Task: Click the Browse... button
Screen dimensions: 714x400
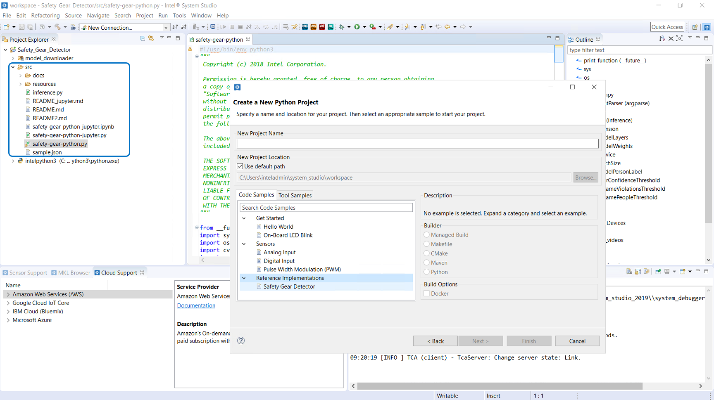Action: coord(585,178)
